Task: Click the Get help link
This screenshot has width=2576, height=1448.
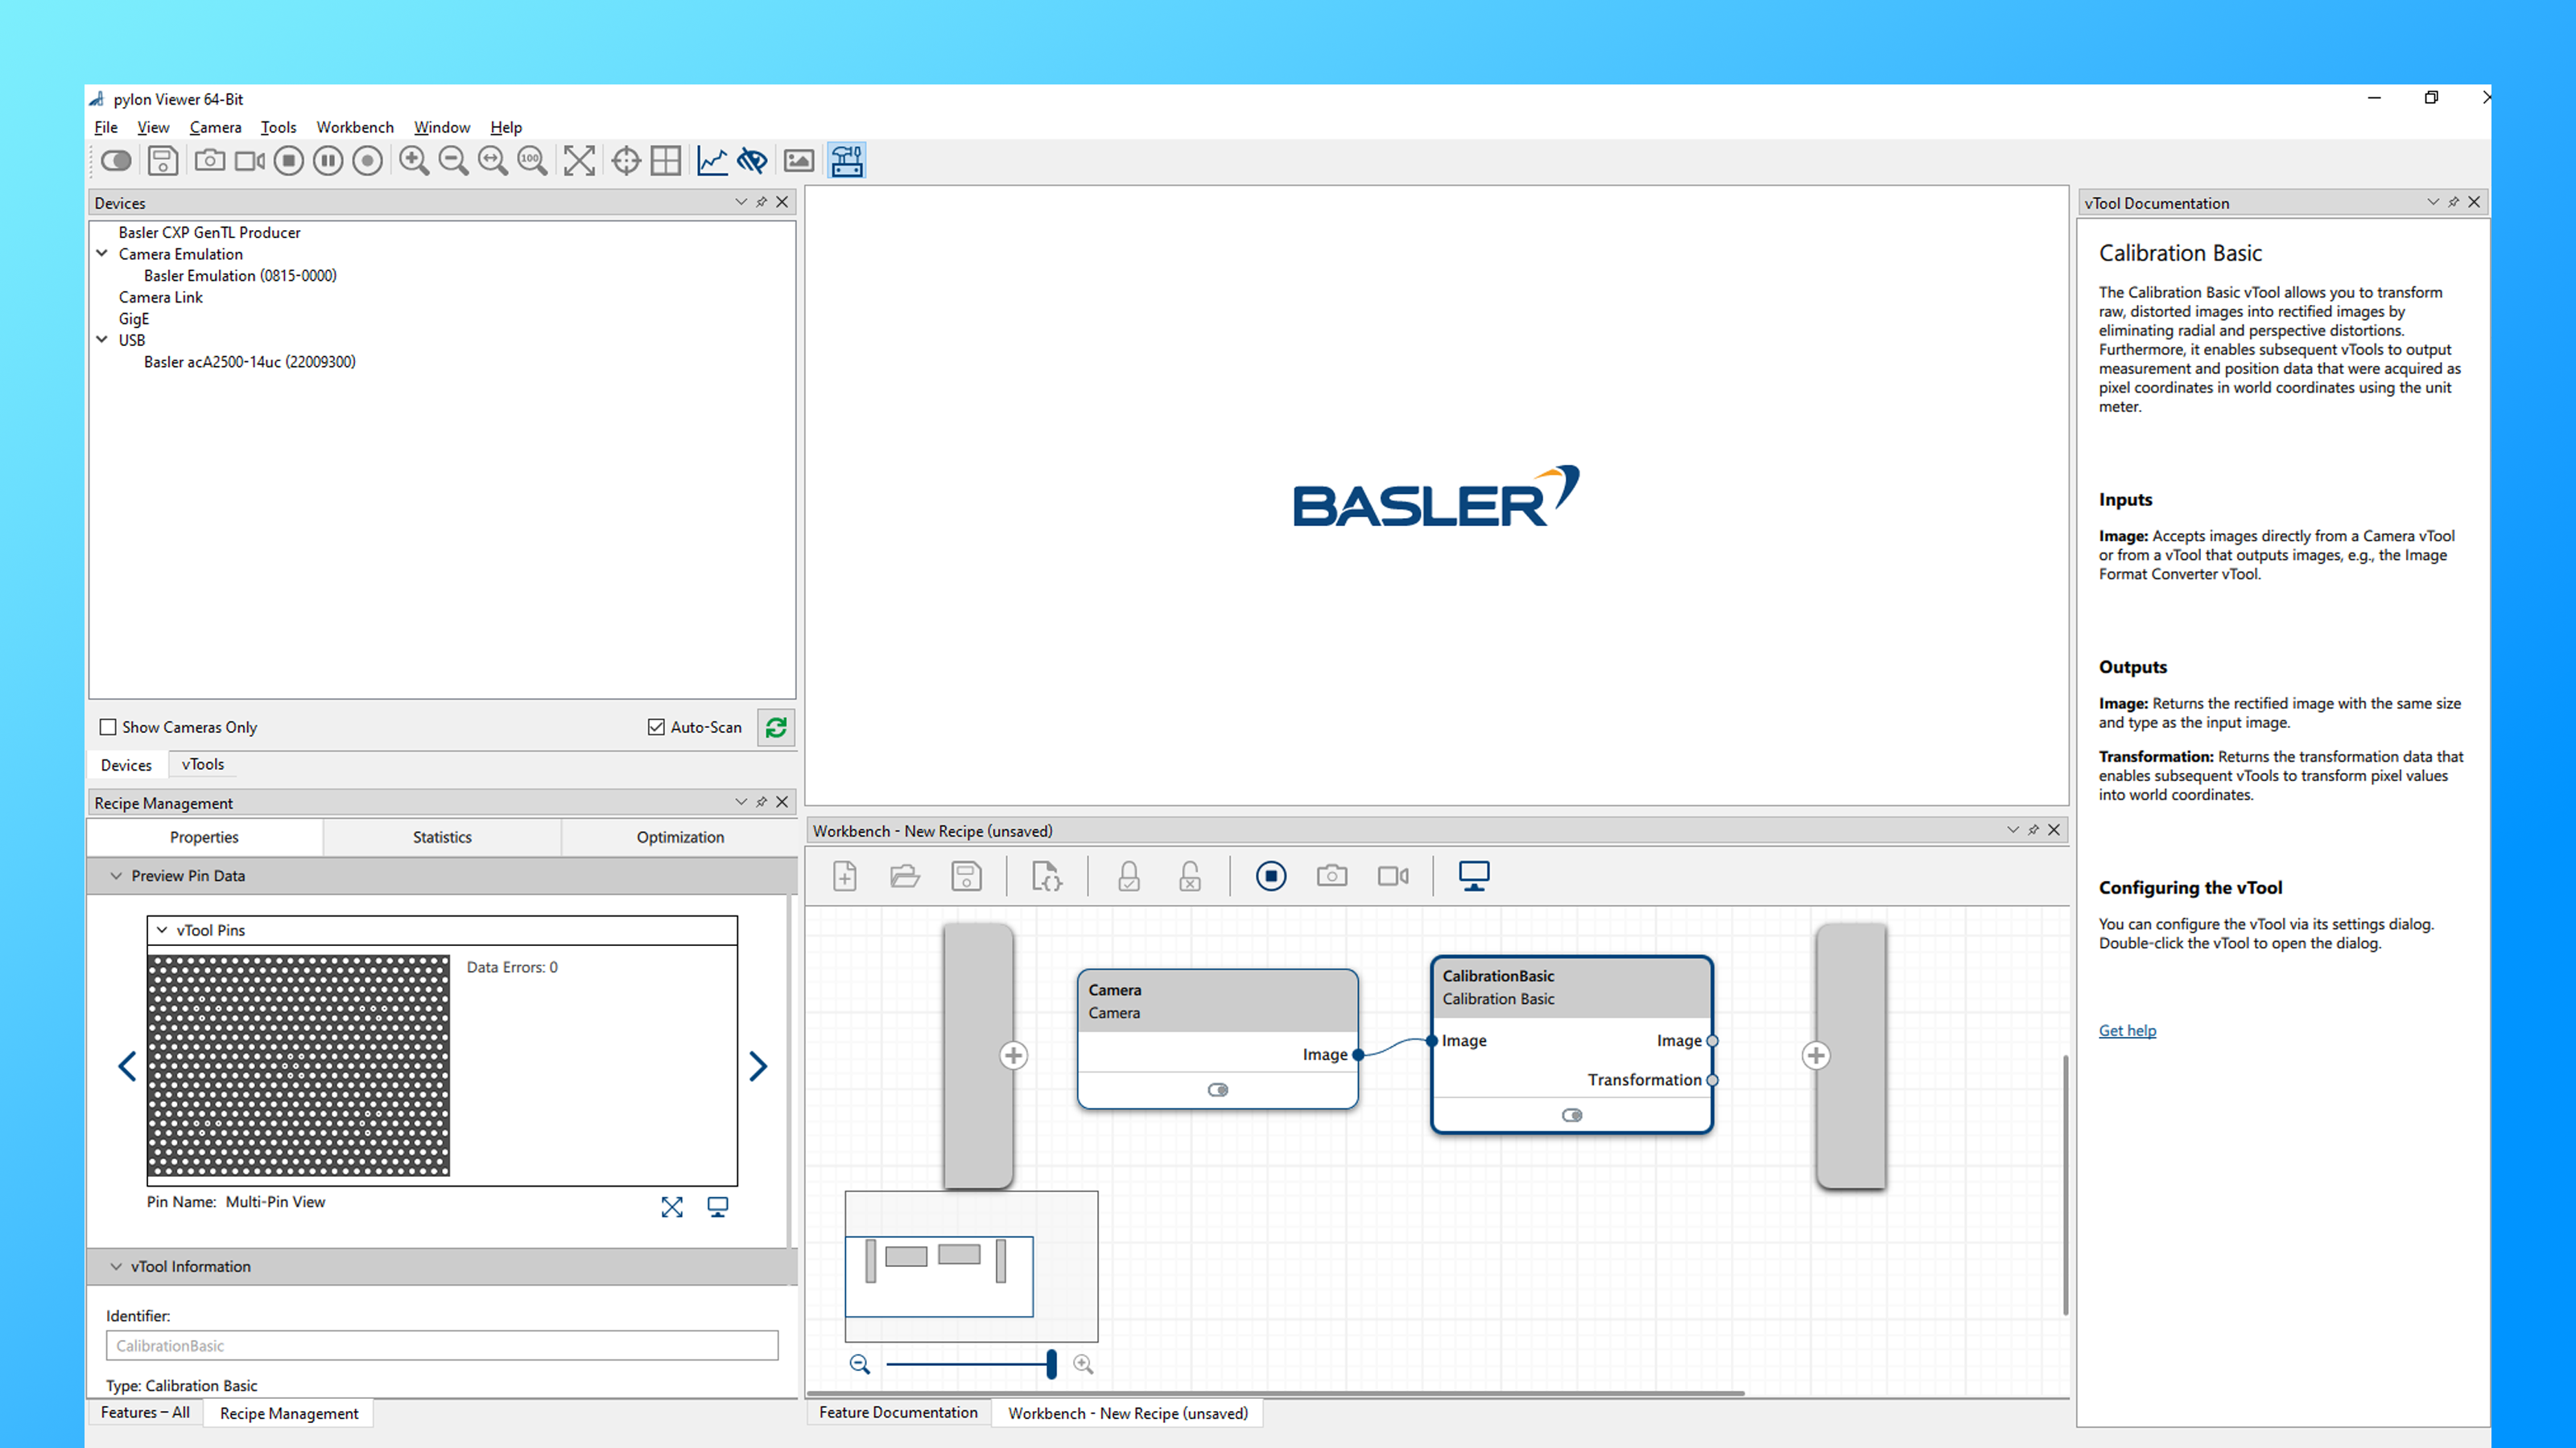Action: pyautogui.click(x=2127, y=1030)
